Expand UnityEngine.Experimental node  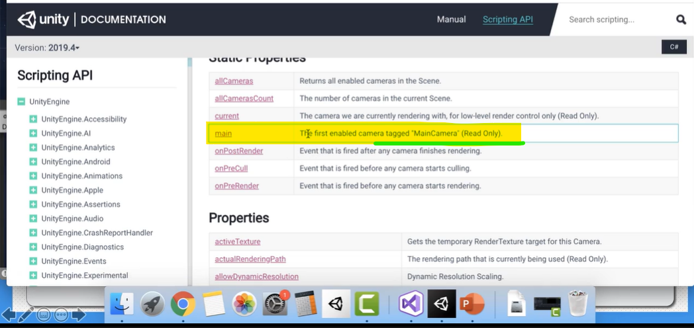[33, 275]
